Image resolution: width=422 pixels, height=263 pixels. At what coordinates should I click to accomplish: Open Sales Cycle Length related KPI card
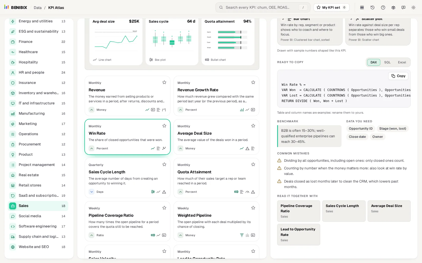pos(344,211)
